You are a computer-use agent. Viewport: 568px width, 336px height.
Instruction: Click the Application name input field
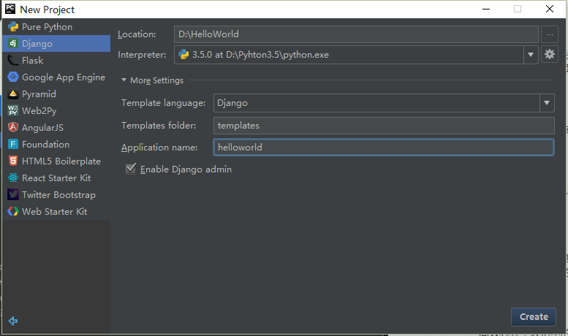click(384, 148)
